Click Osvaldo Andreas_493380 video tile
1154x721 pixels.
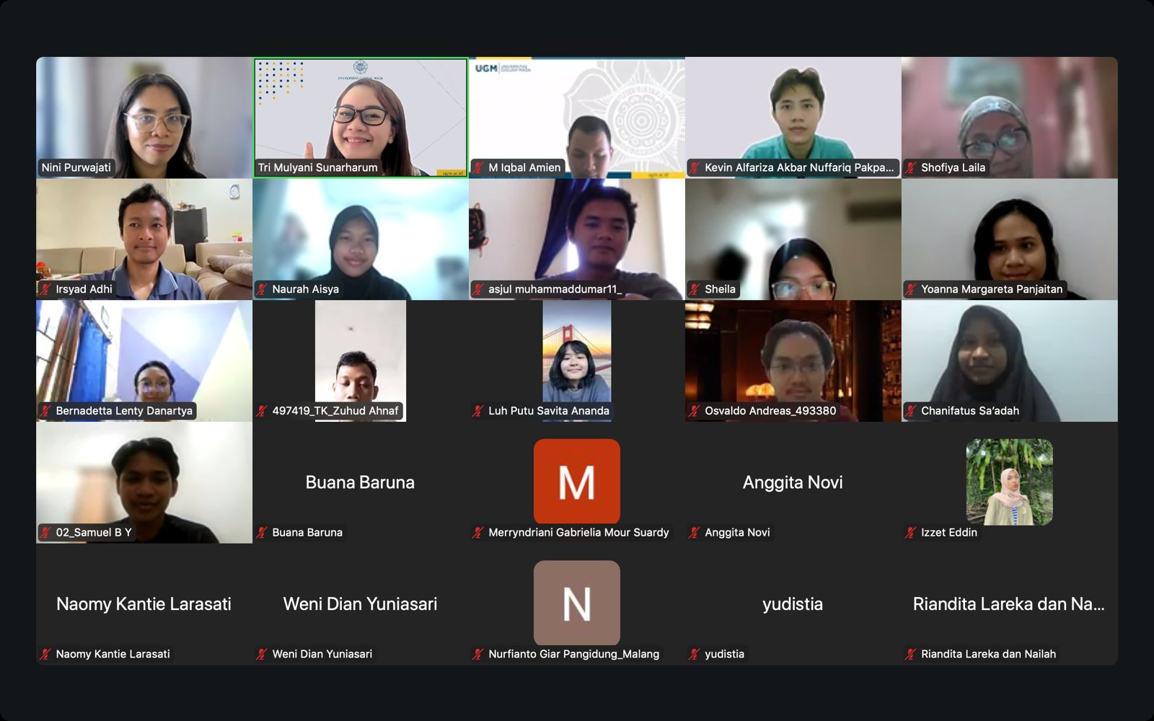793,361
